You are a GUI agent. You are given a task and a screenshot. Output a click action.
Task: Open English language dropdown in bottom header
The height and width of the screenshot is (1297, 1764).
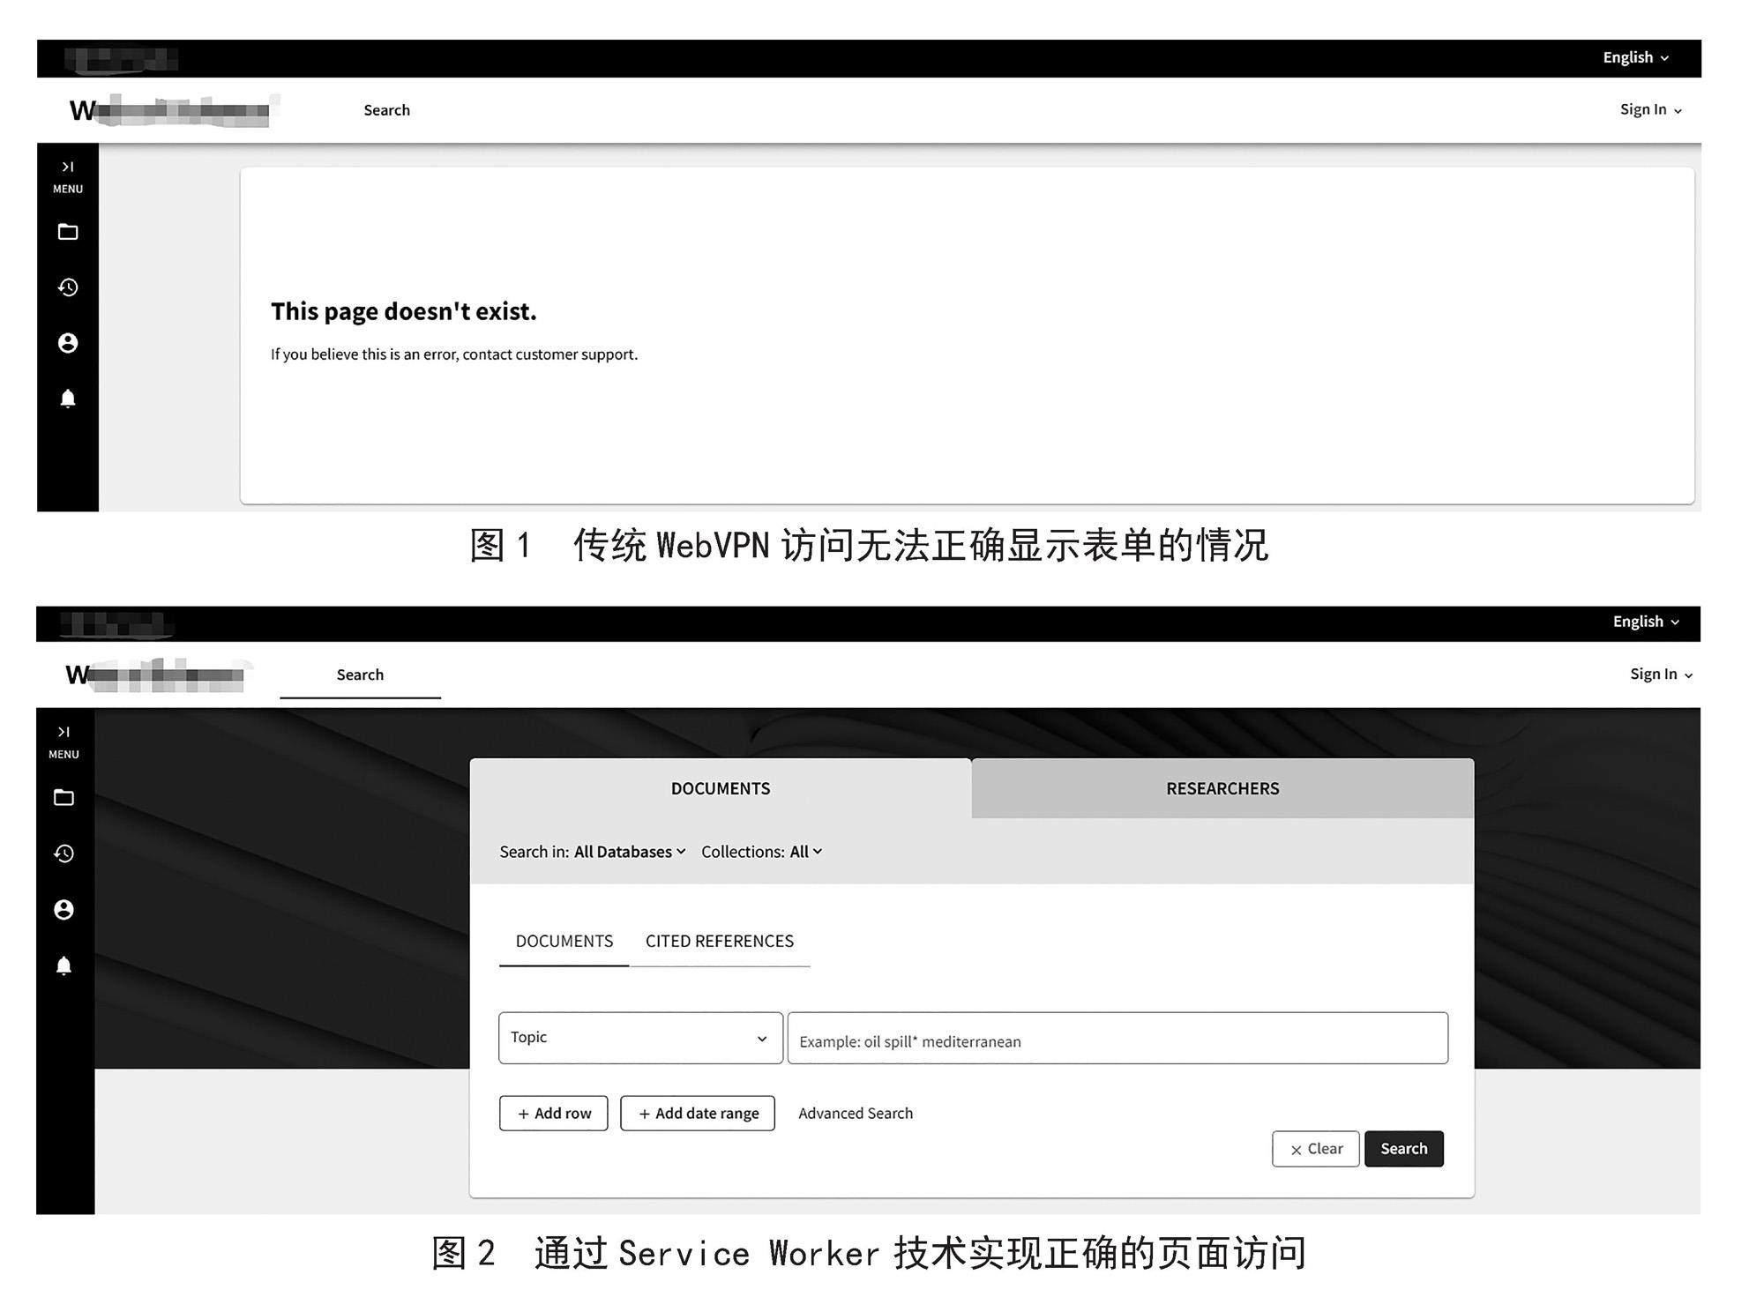(1645, 622)
